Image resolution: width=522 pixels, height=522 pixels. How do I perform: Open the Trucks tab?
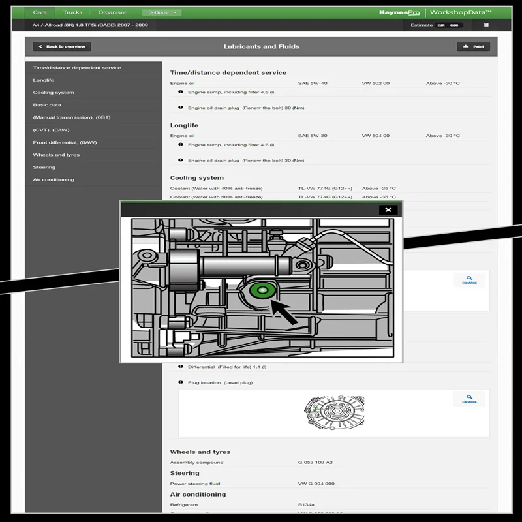72,12
